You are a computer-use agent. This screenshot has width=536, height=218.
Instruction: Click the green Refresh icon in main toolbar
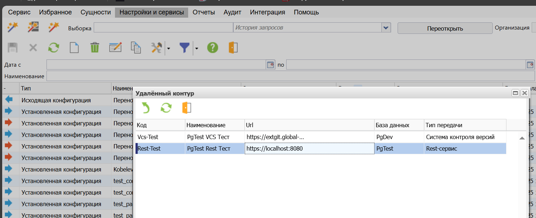click(54, 48)
